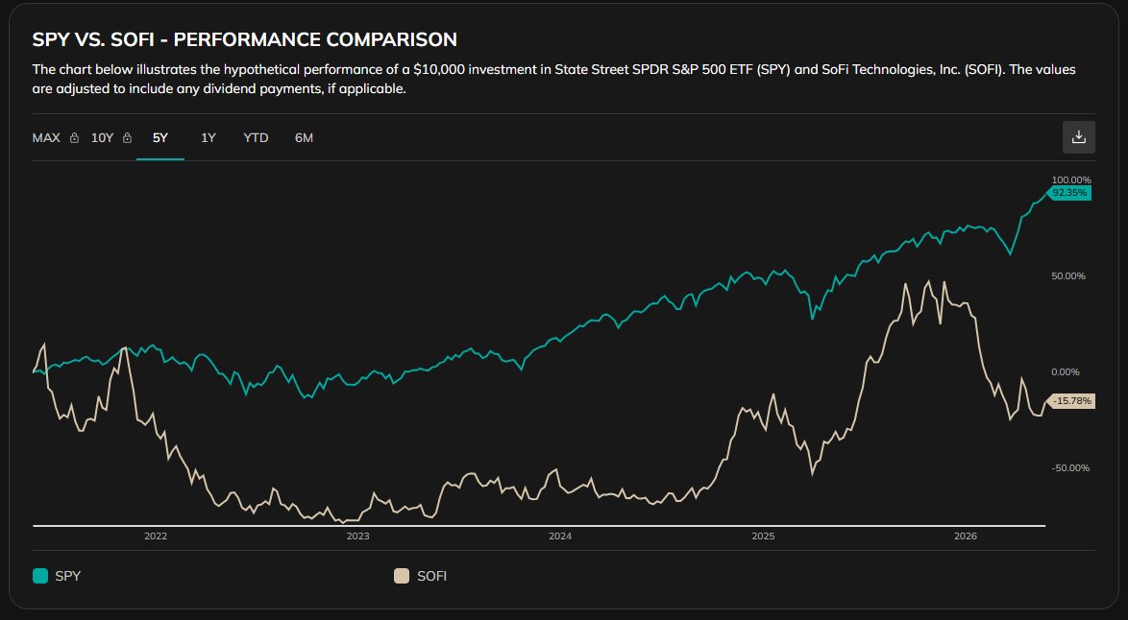The image size is (1128, 620).
Task: Click the 100.00% axis label
Action: click(x=1071, y=180)
